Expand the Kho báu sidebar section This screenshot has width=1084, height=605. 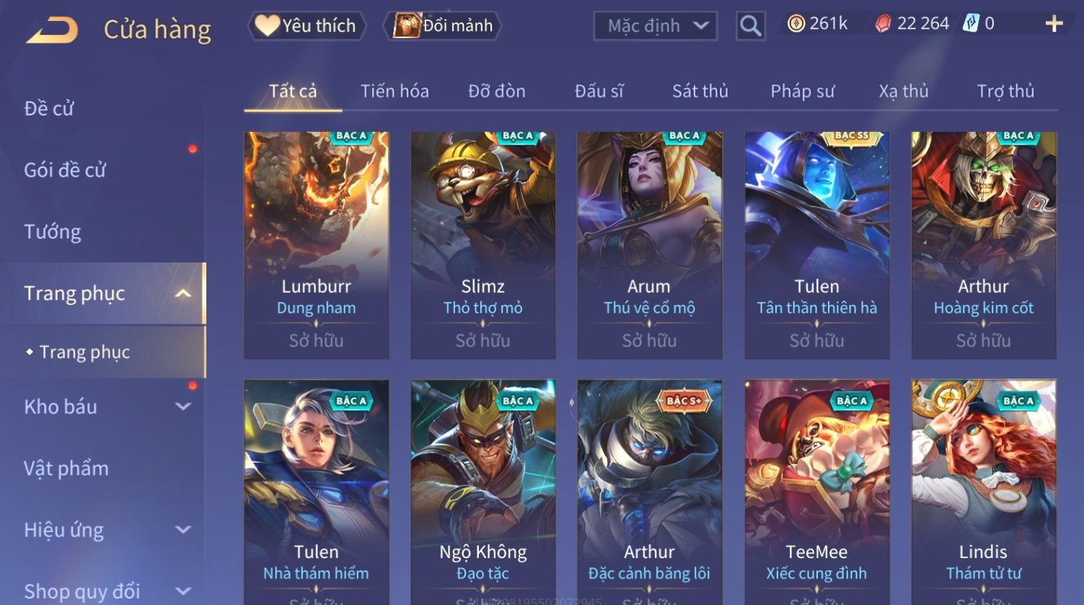point(183,407)
